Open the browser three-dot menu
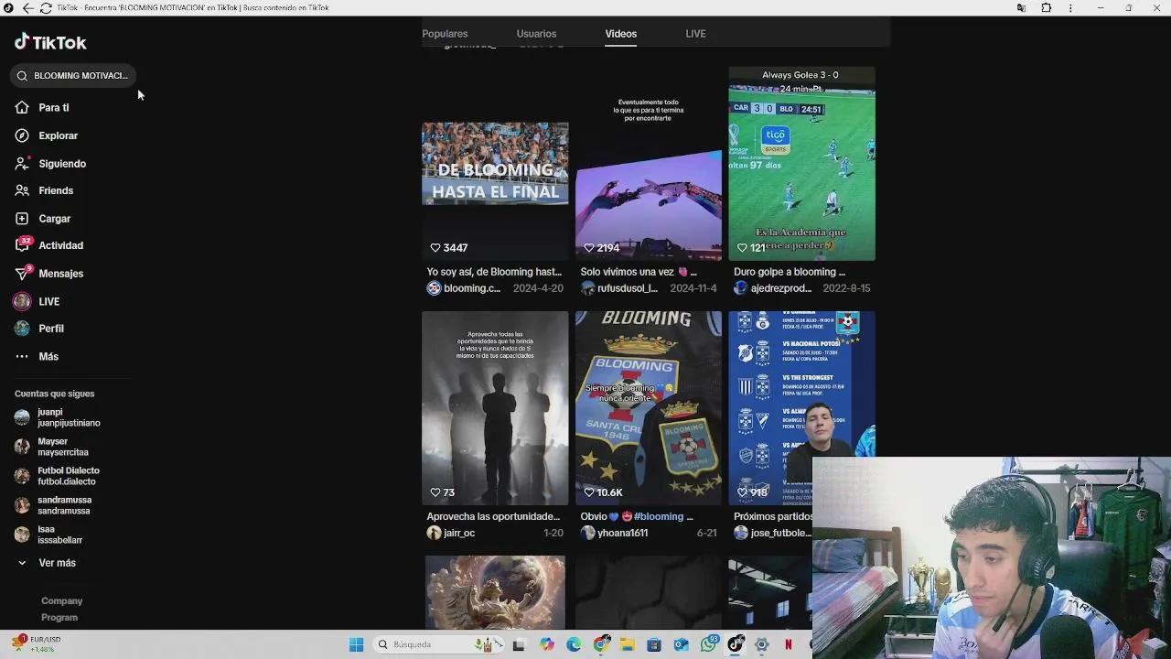 click(x=1070, y=8)
